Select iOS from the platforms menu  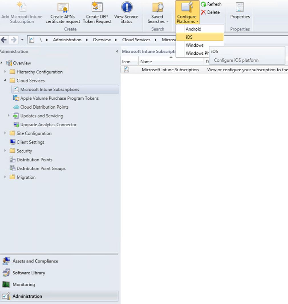[200, 37]
